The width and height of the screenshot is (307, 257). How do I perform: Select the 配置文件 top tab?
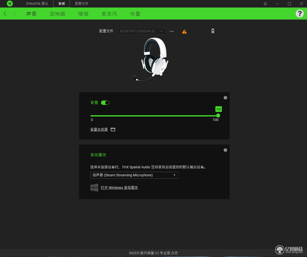tap(81, 3)
